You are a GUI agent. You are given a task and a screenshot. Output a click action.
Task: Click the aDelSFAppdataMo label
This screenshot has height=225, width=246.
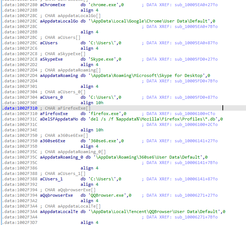tap(59, 119)
